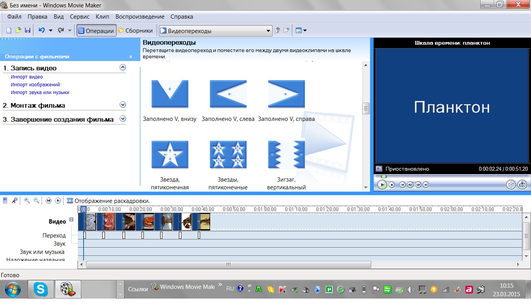The width and height of the screenshot is (531, 304).
Task: Open the Воспроизведение menu
Action: coord(140,17)
